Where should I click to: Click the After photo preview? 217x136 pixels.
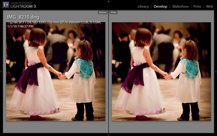[161, 71]
